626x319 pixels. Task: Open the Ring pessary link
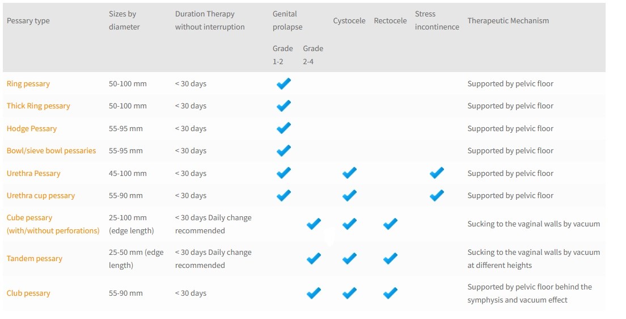click(28, 84)
